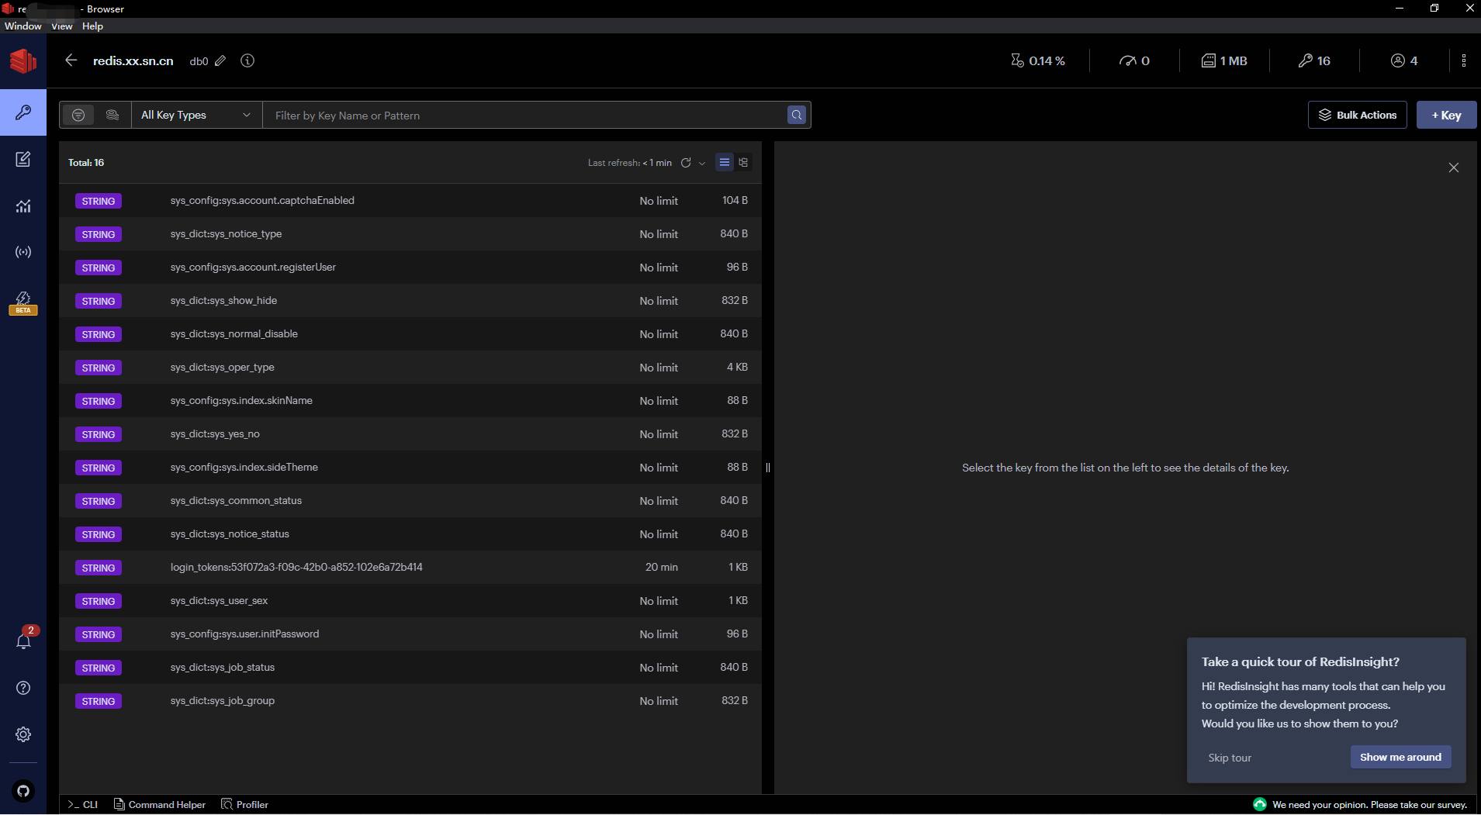Screen dimensions: 1481x815
Task: Open the CLI panel
Action: [82, 804]
